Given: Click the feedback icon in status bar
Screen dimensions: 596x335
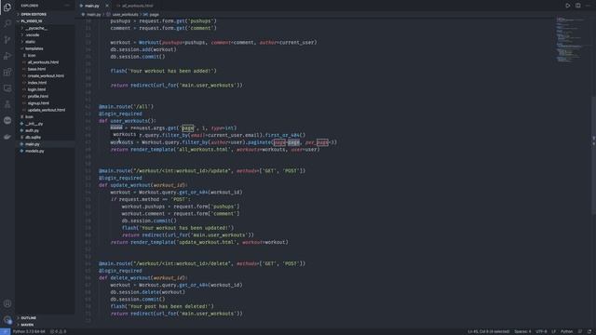Looking at the screenshot, I should tap(580, 331).
